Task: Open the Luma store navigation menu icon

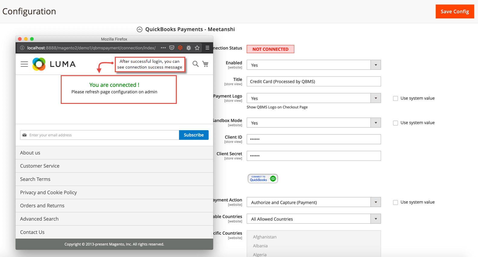Action: click(x=24, y=64)
